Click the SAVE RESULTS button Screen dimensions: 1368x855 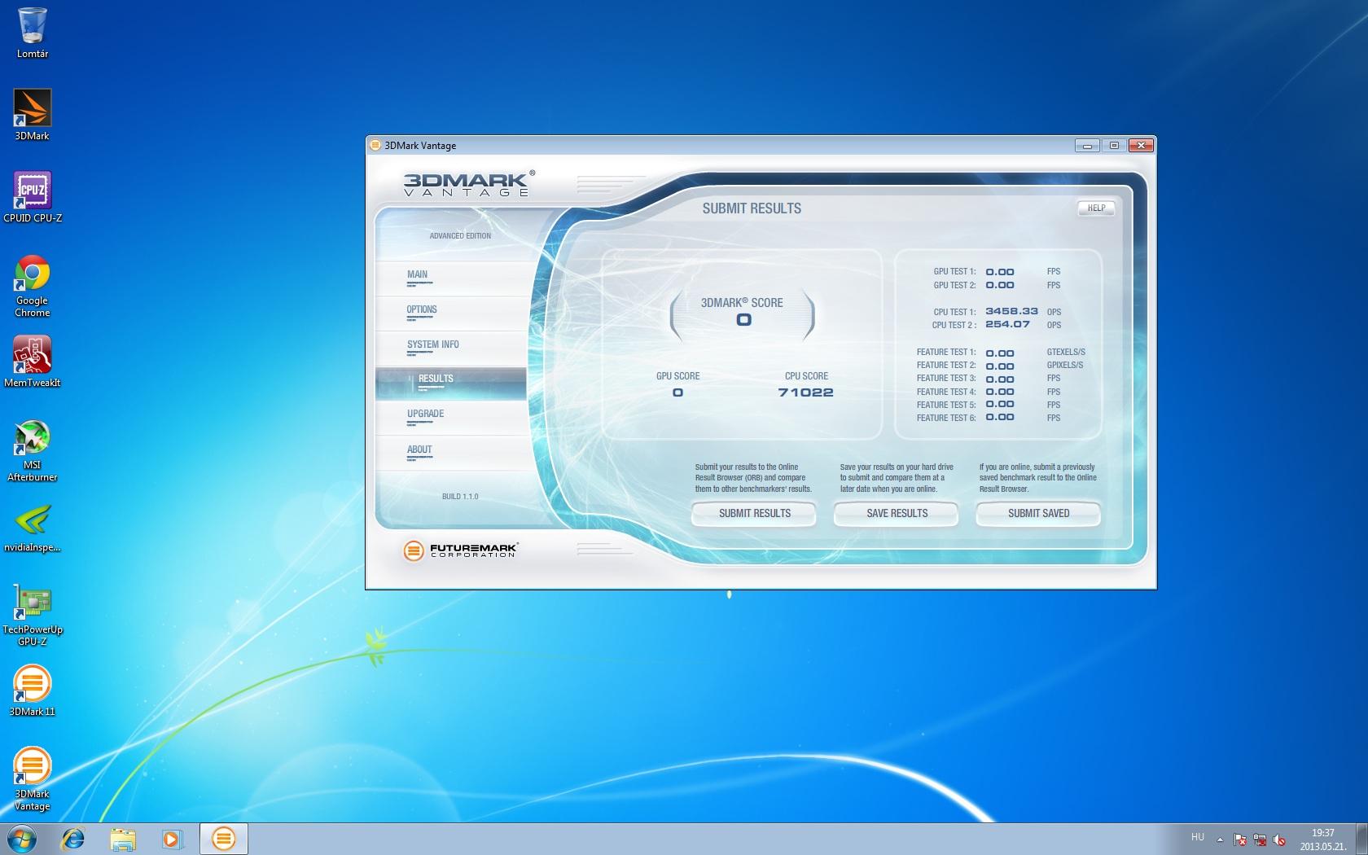click(897, 513)
